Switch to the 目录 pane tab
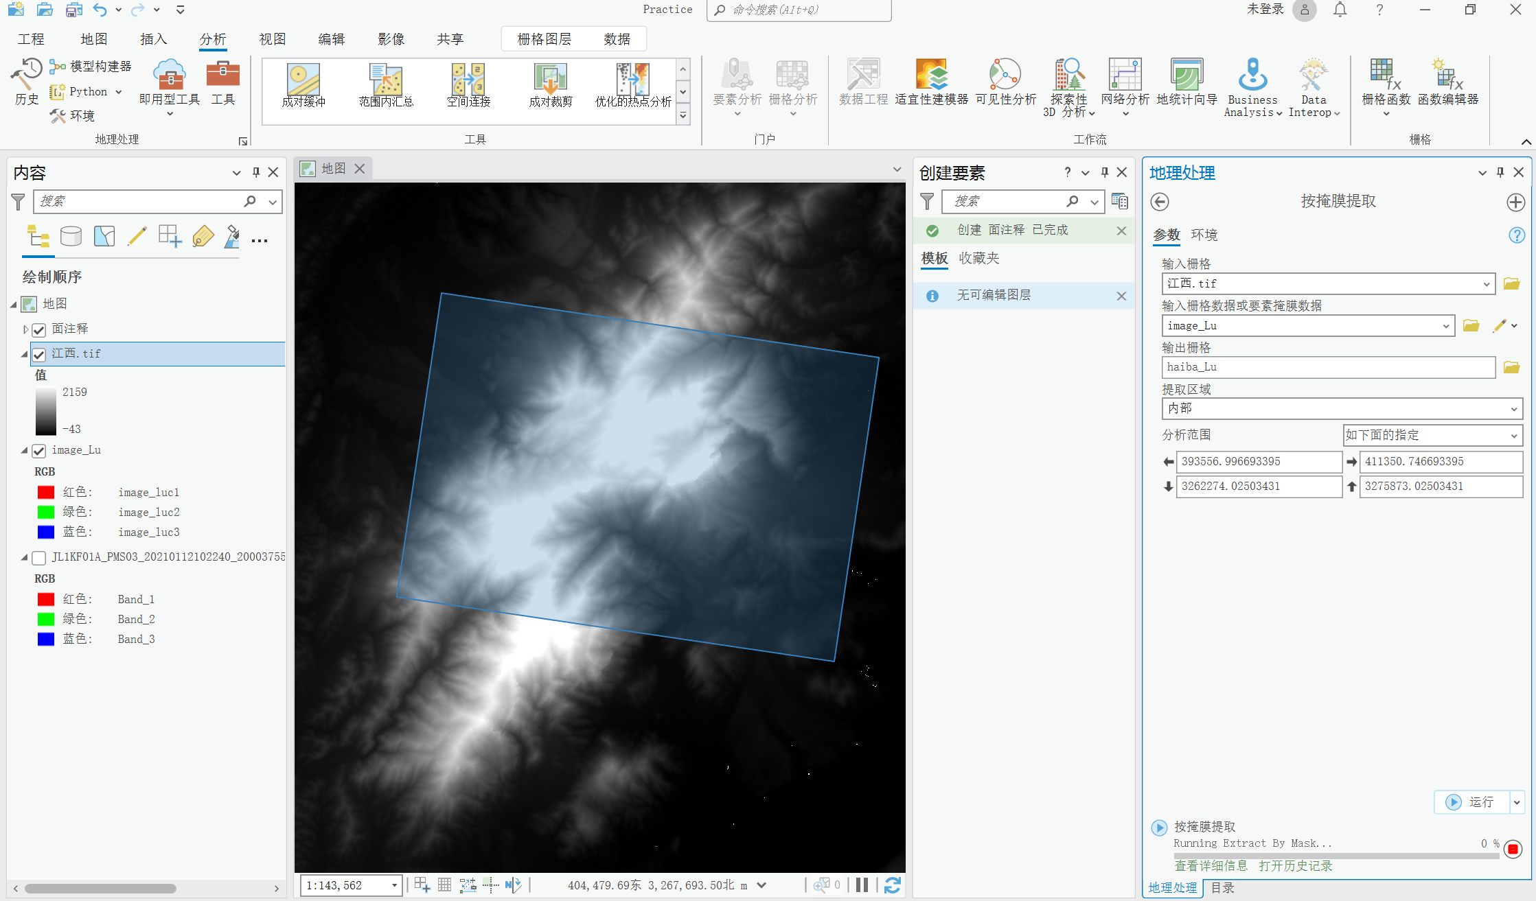Screen dimensions: 1536x901 coord(1222,888)
